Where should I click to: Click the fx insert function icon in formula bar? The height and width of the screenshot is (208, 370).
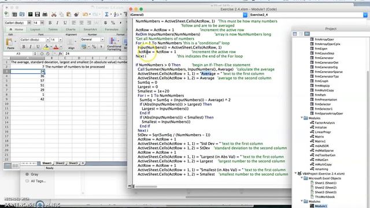tap(60, 54)
